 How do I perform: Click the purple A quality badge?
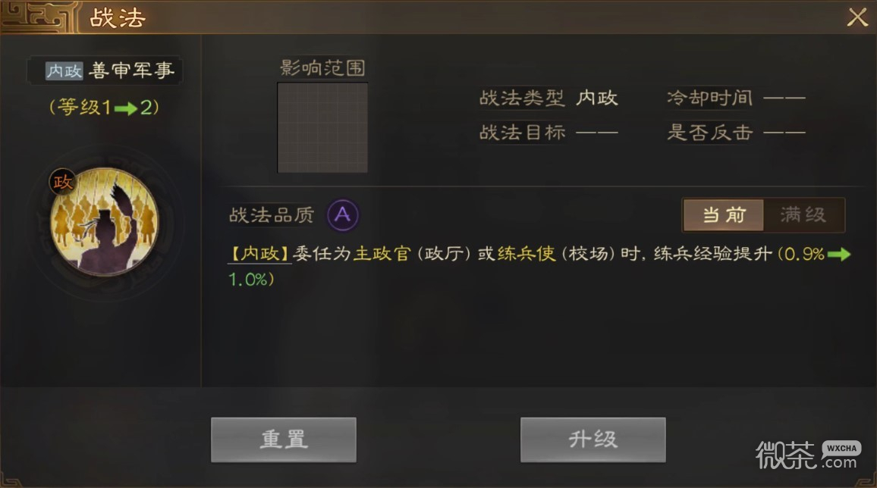point(343,215)
